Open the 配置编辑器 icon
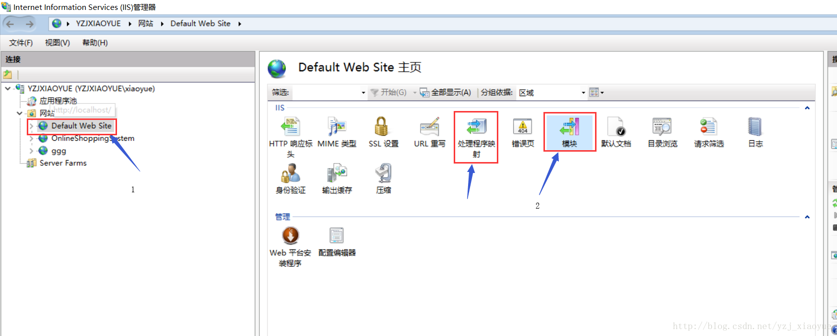 (x=337, y=235)
